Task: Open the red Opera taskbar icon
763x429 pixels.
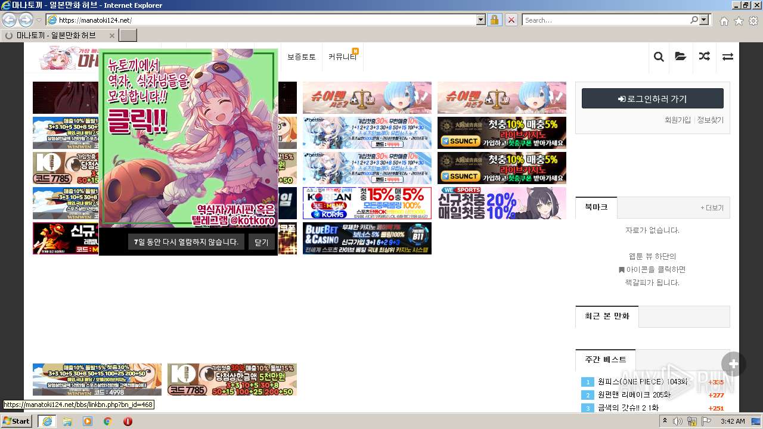Action: pyautogui.click(x=128, y=421)
